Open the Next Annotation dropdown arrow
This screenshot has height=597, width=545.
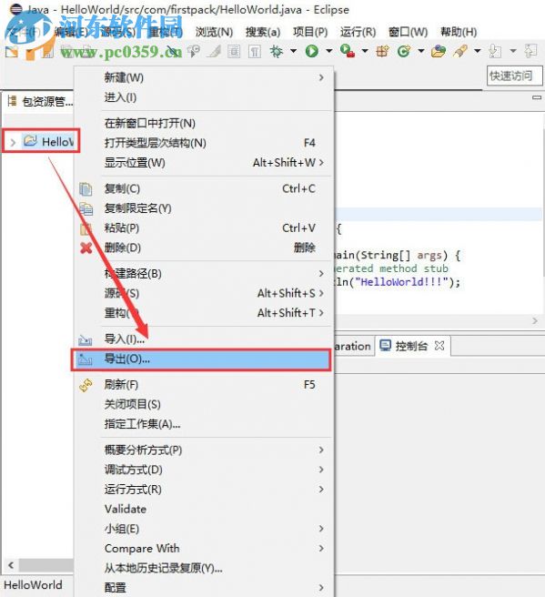click(x=512, y=51)
